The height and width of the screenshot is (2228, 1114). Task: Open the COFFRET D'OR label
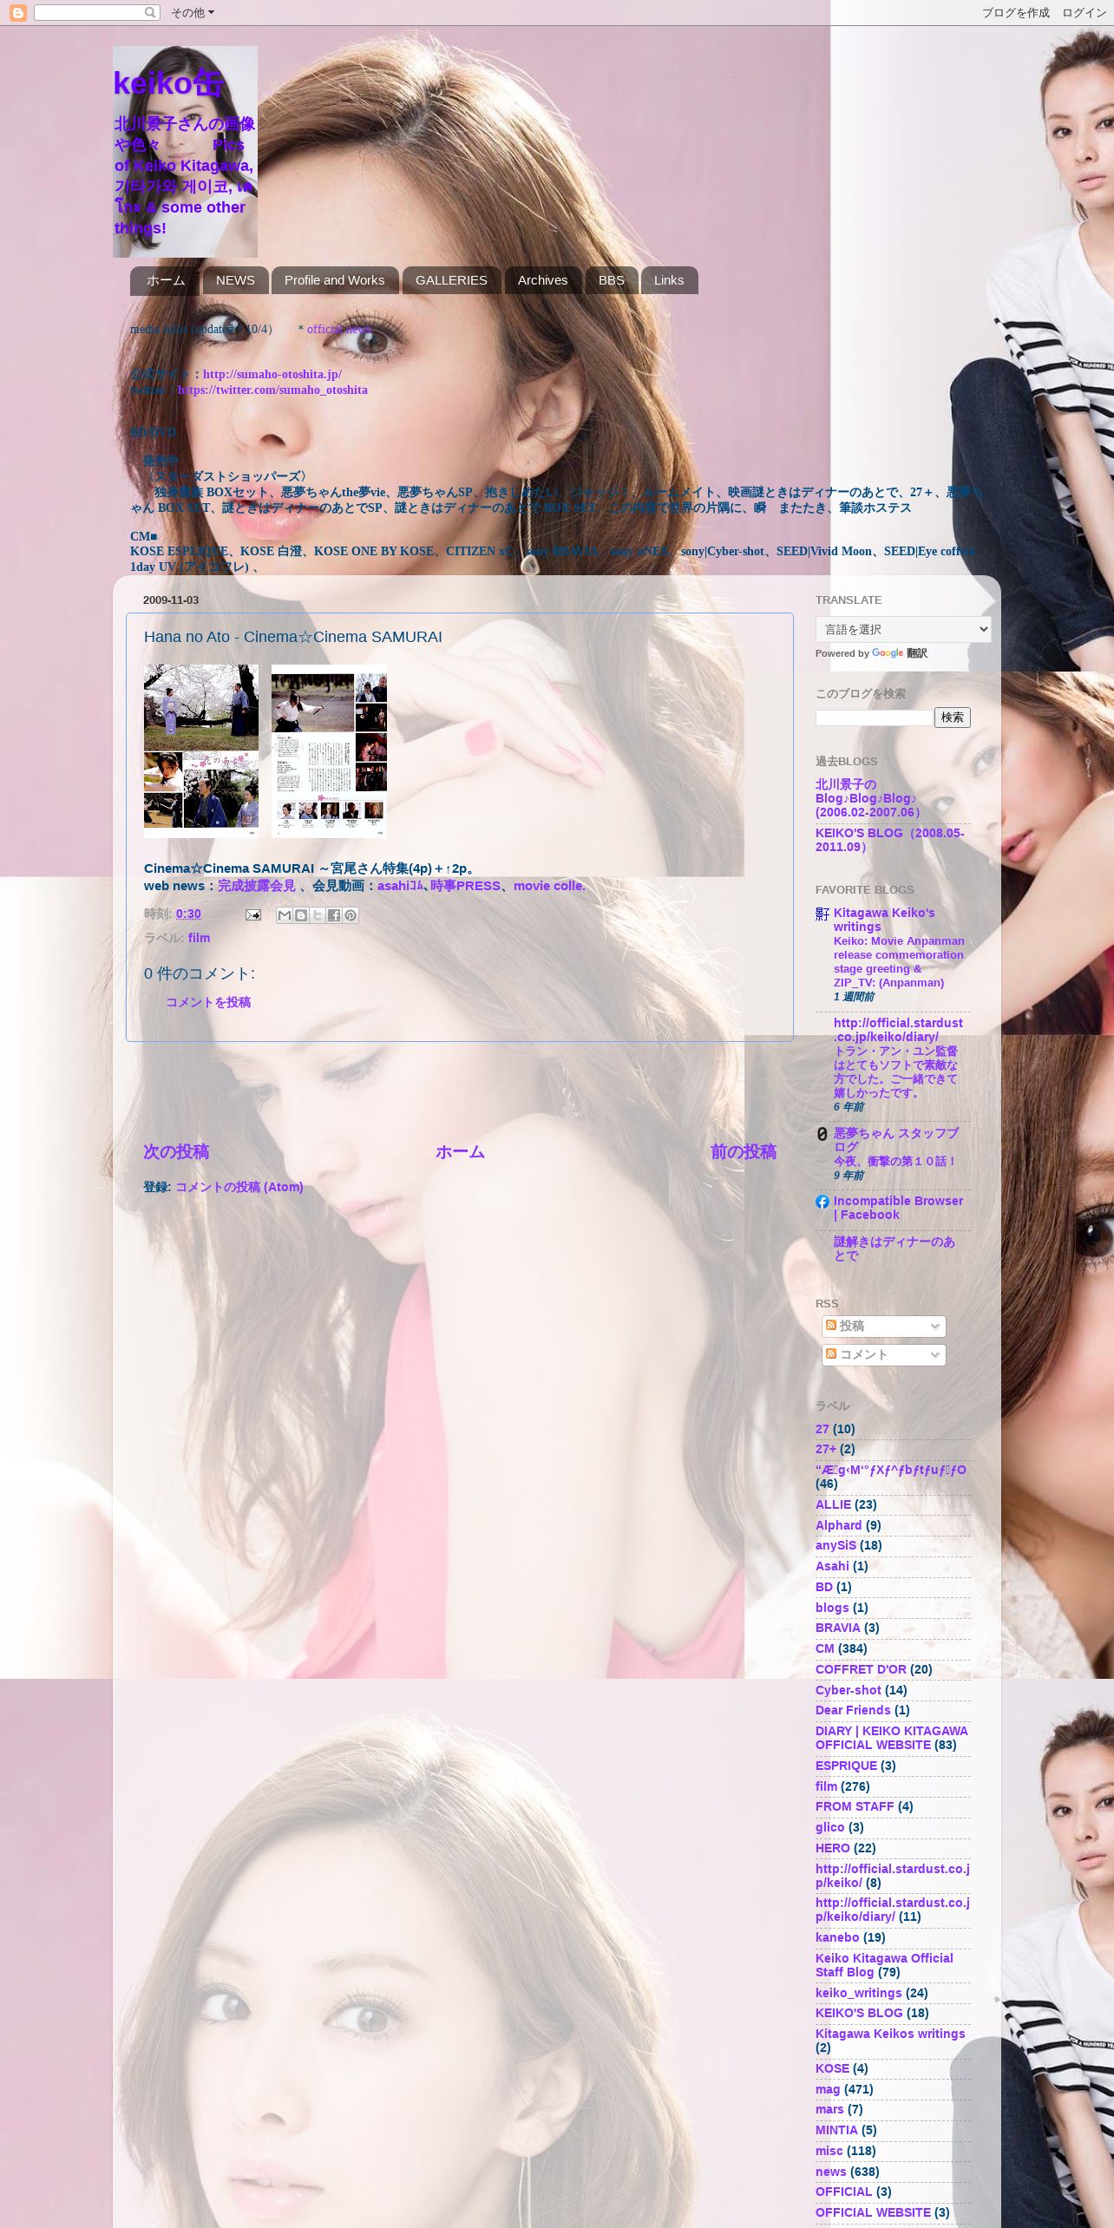861,1669
